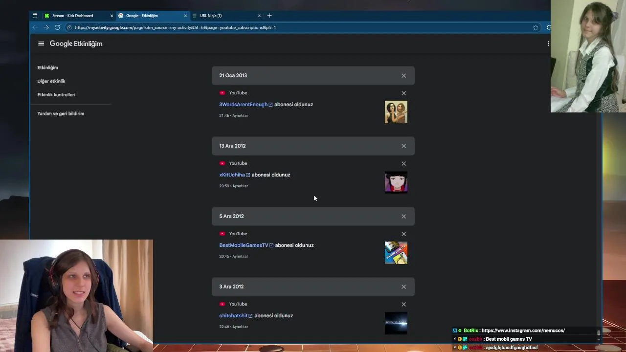Viewport: 626px width, 352px height.
Task: Click YouTube icon on the xKitUchiha entry
Action: tap(222, 163)
